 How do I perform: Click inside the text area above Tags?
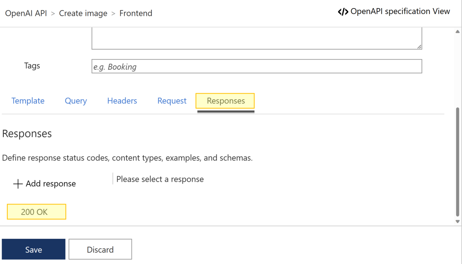[257, 39]
